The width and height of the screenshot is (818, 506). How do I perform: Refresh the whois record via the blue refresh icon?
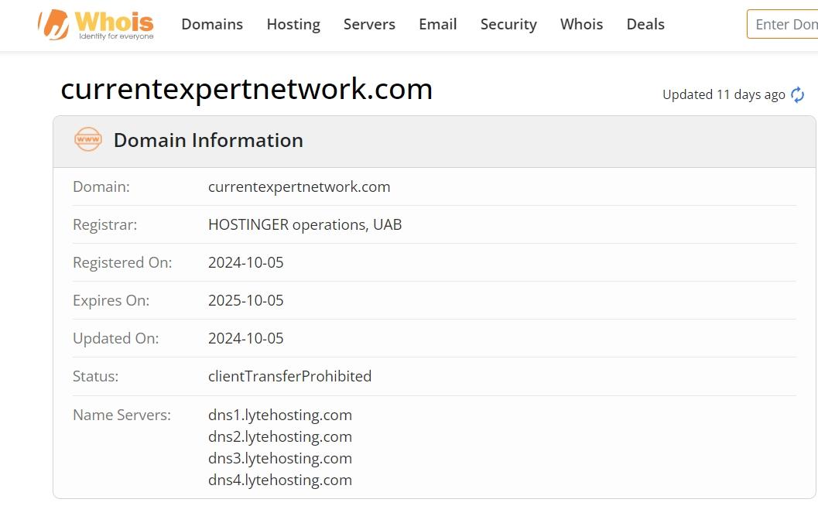click(x=797, y=95)
